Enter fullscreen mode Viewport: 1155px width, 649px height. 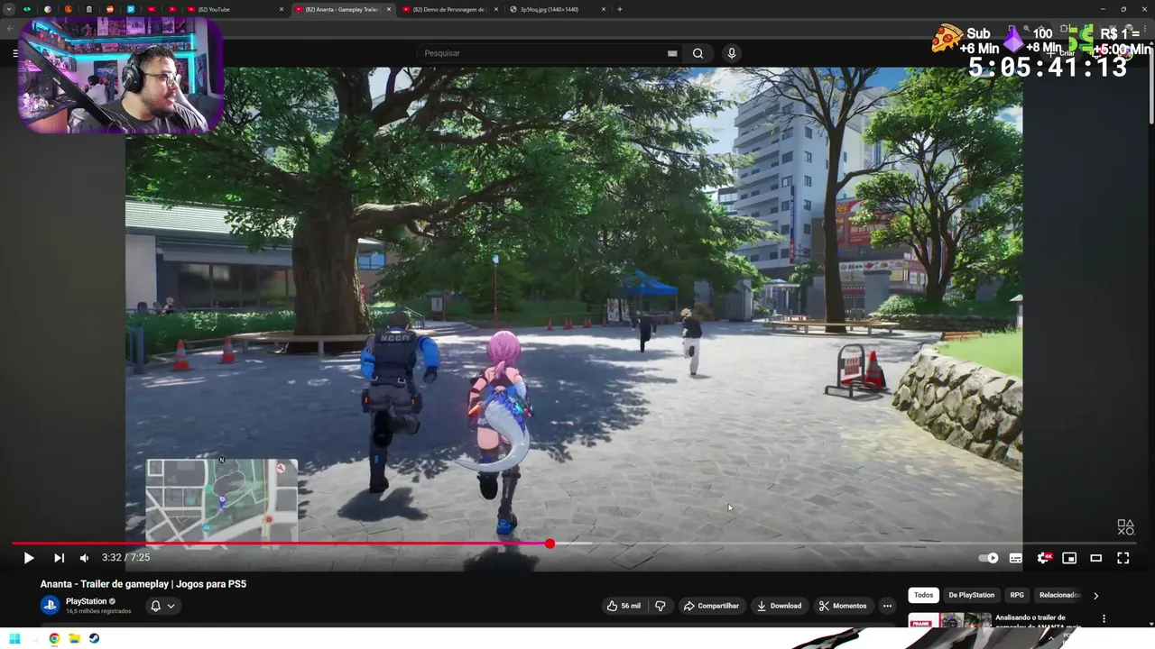tap(1123, 558)
